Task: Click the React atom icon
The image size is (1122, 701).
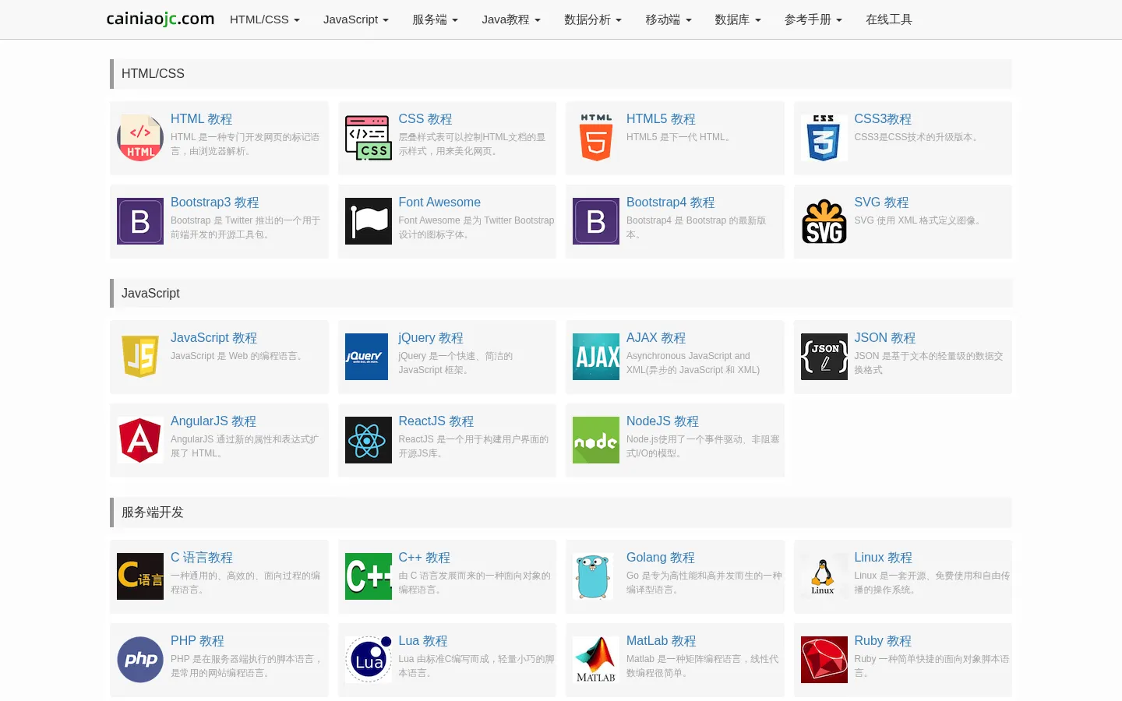Action: point(369,440)
